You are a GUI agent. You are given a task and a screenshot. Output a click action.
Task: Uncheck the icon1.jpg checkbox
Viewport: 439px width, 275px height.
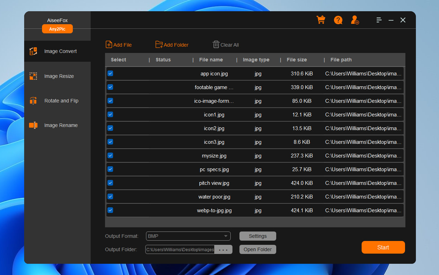pos(110,114)
